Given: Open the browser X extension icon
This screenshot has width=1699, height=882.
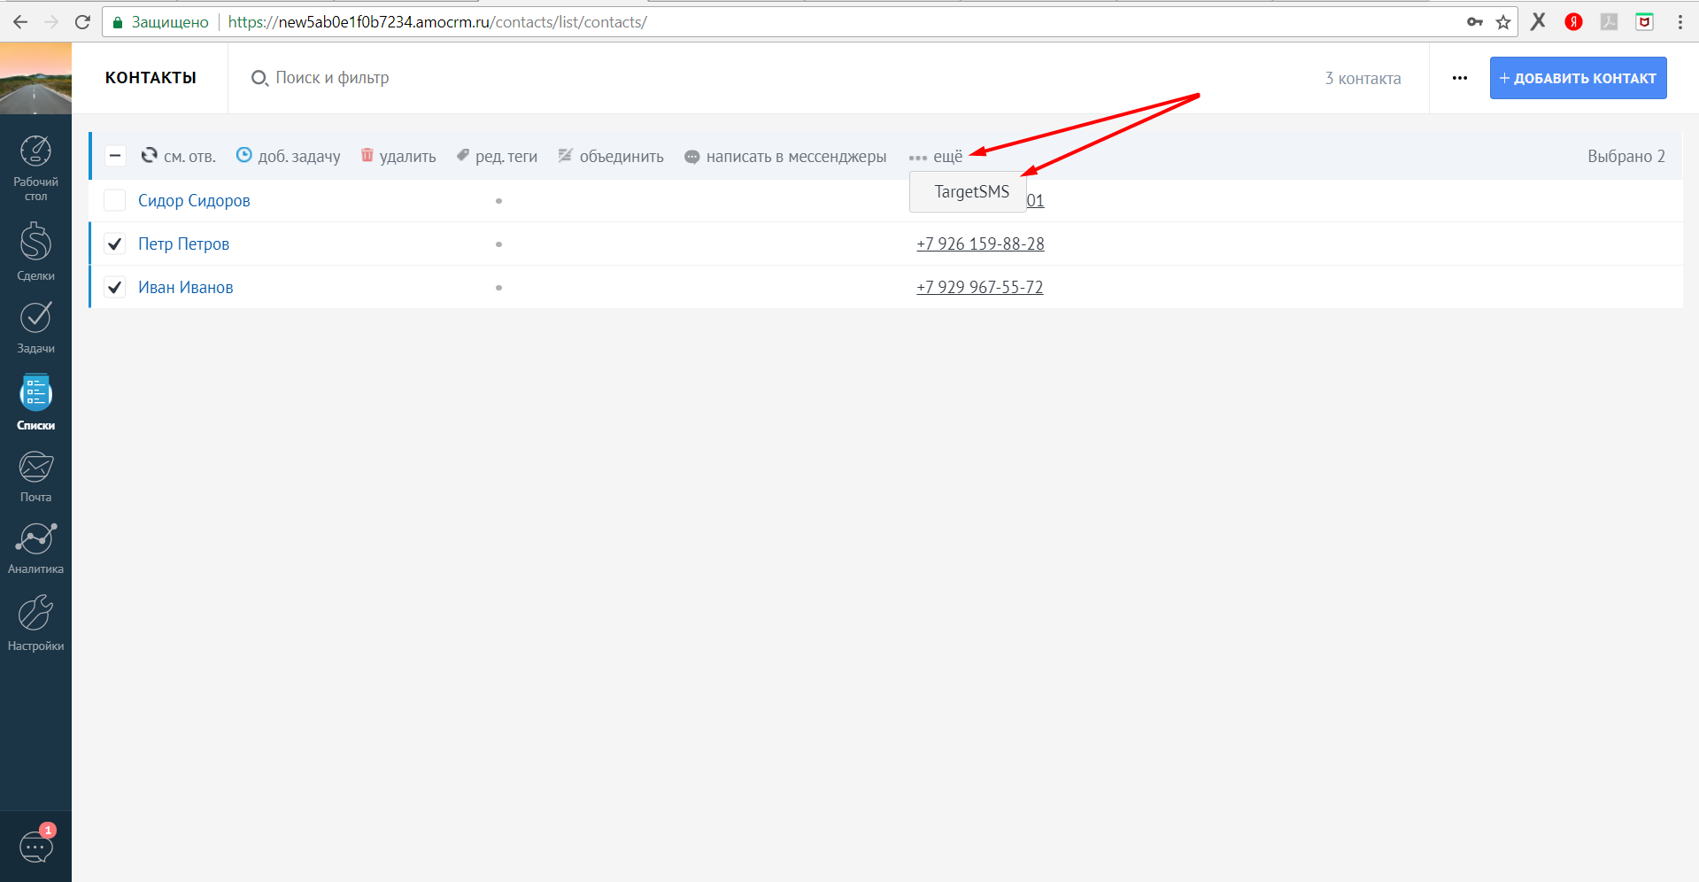Looking at the screenshot, I should [x=1538, y=21].
